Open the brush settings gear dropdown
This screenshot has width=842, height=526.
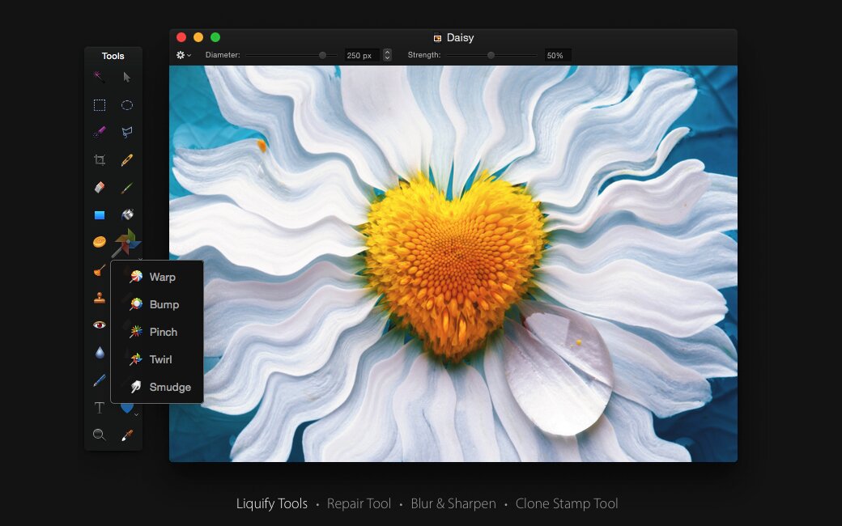(x=182, y=54)
